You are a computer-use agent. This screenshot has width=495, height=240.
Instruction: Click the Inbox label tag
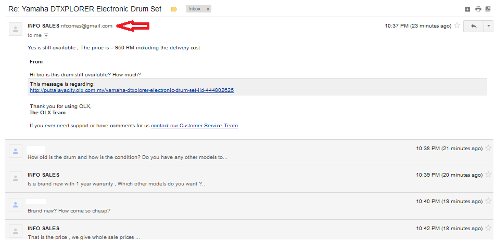[194, 9]
